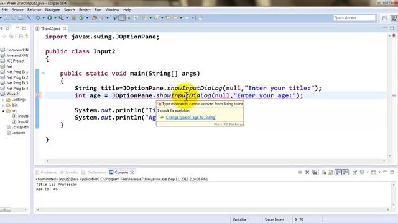Click the Print toolbar icon
Viewport: 398px width, 223px height.
click(x=21, y=18)
